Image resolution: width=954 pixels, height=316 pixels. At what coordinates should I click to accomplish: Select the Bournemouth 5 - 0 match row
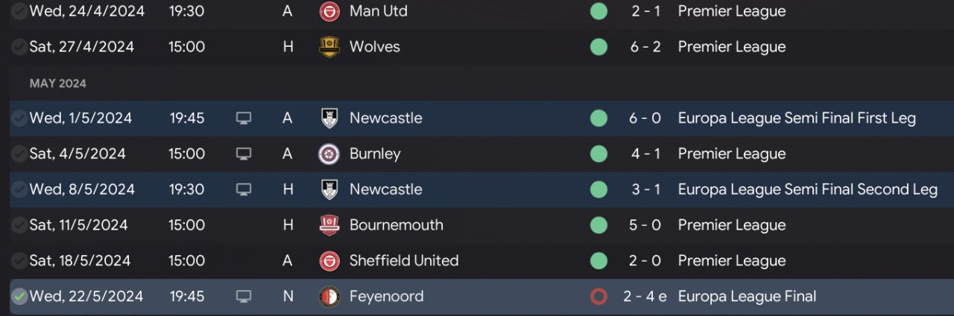[477, 225]
